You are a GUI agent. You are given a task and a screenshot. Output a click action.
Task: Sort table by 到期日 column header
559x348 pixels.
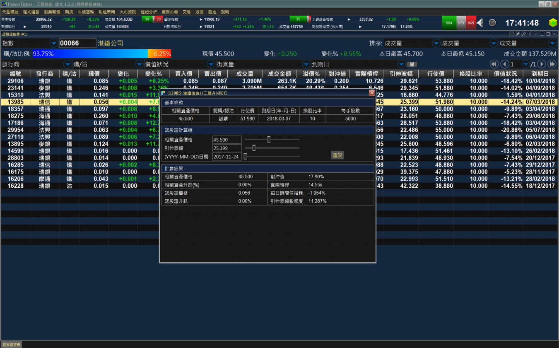coord(540,74)
